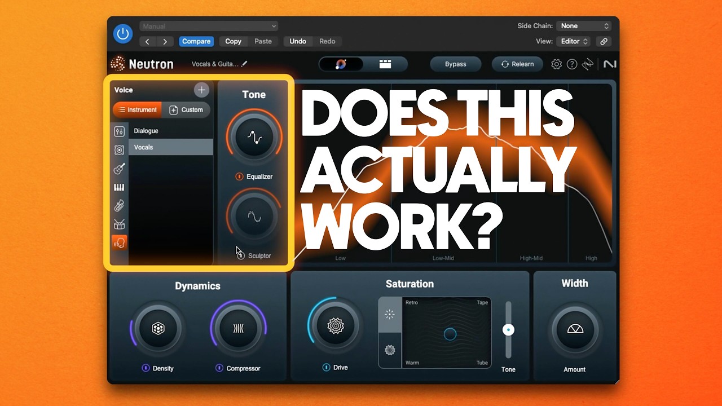Select the brass horn category icon

[119, 206]
